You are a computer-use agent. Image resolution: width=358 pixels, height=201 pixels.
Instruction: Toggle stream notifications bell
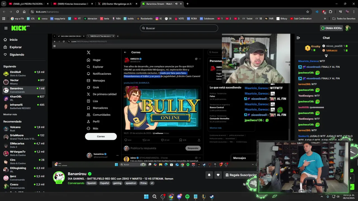(x=209, y=175)
